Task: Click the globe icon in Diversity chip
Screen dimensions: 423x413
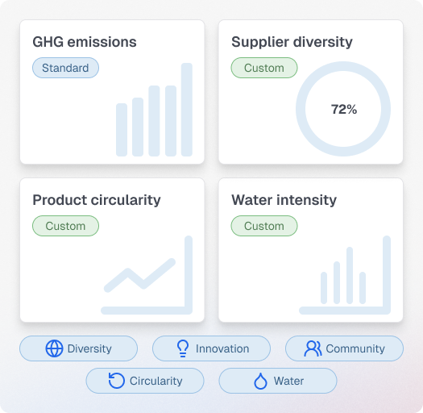Action: (54, 348)
